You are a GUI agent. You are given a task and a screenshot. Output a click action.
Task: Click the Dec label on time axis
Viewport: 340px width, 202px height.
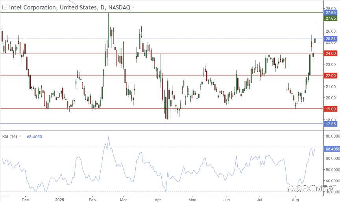[x=25, y=199]
